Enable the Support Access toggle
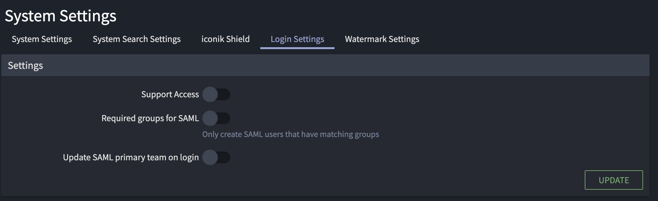 click(x=217, y=94)
